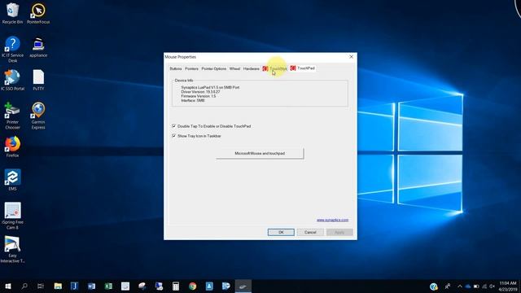Open the Garmin Express shortcut
Screen dimensions: 521x293
38,116
